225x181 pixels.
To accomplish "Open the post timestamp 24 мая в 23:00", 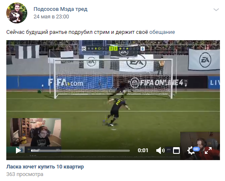I will (x=51, y=17).
